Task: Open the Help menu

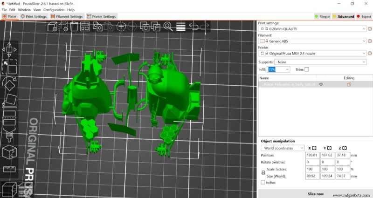Action: 71,10
